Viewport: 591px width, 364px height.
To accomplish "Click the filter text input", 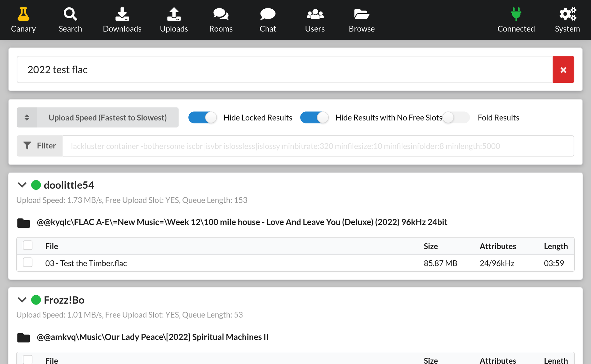I will coord(318,146).
